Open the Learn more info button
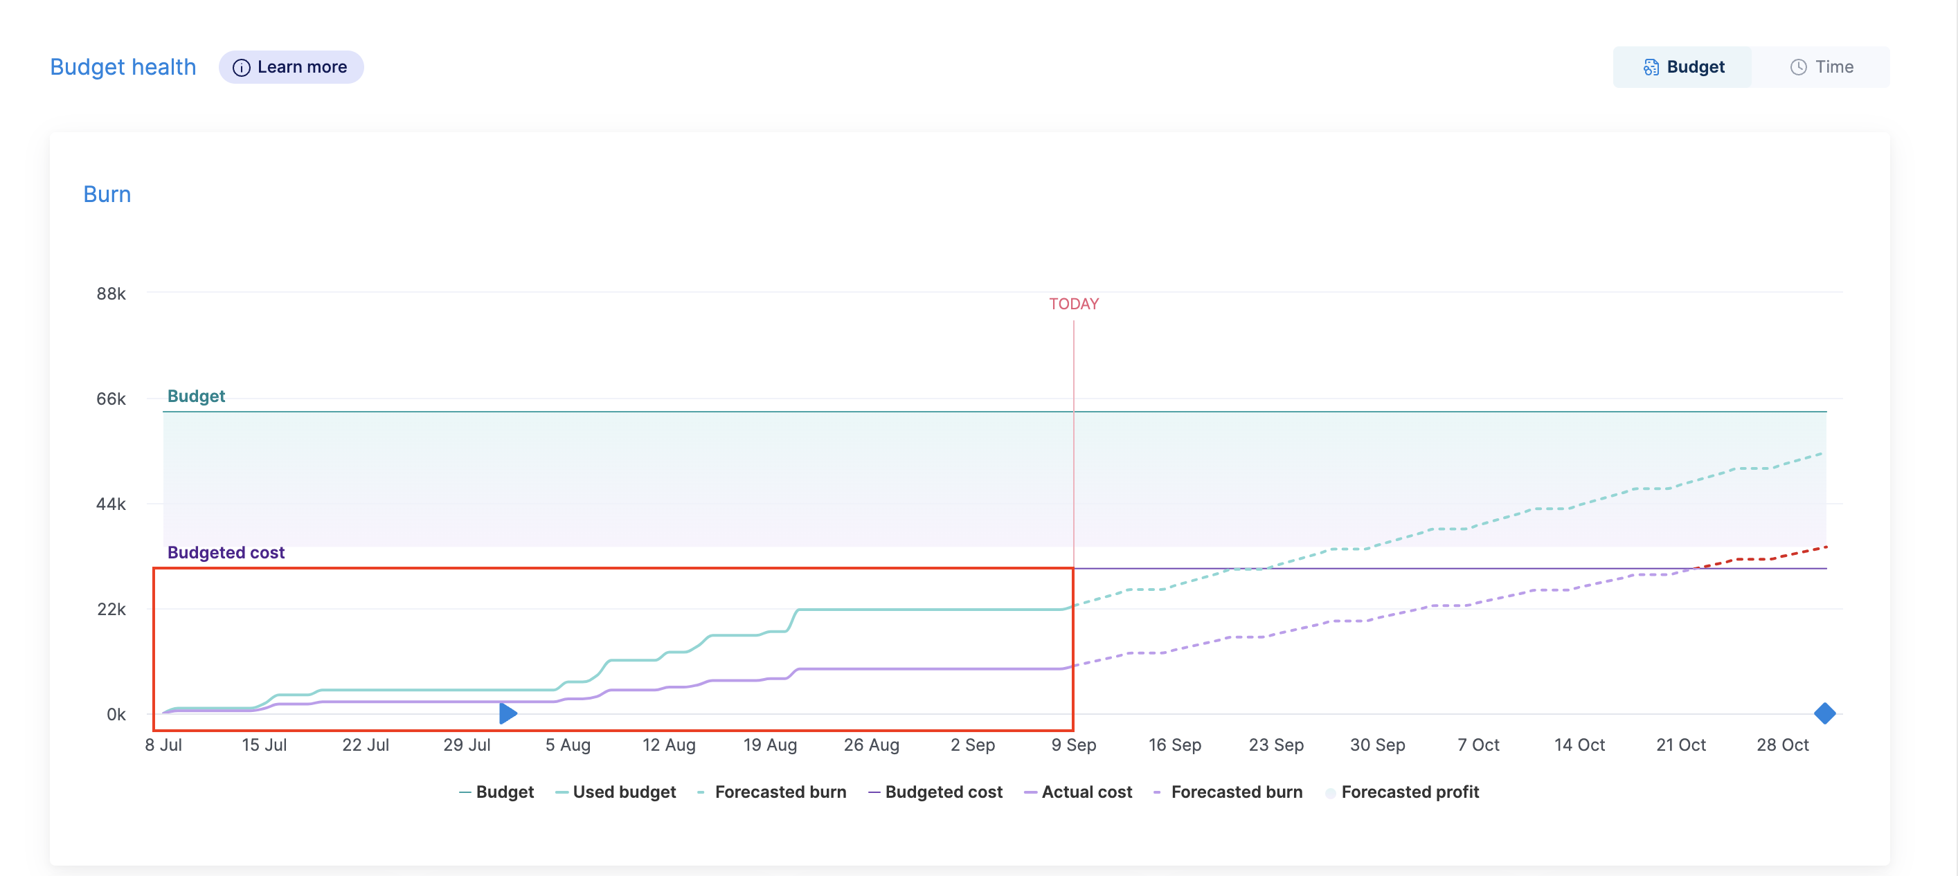This screenshot has width=1958, height=876. [x=290, y=67]
